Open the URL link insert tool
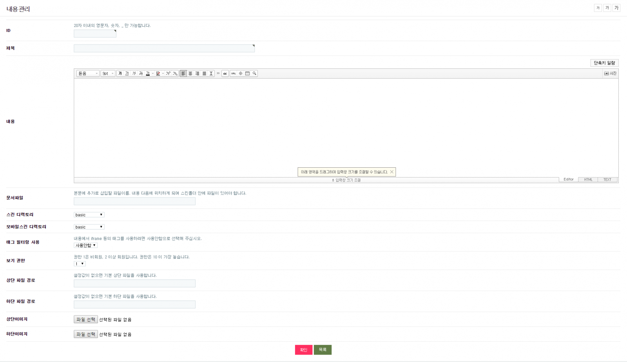Screen dimensions: 627x362 click(x=234, y=73)
